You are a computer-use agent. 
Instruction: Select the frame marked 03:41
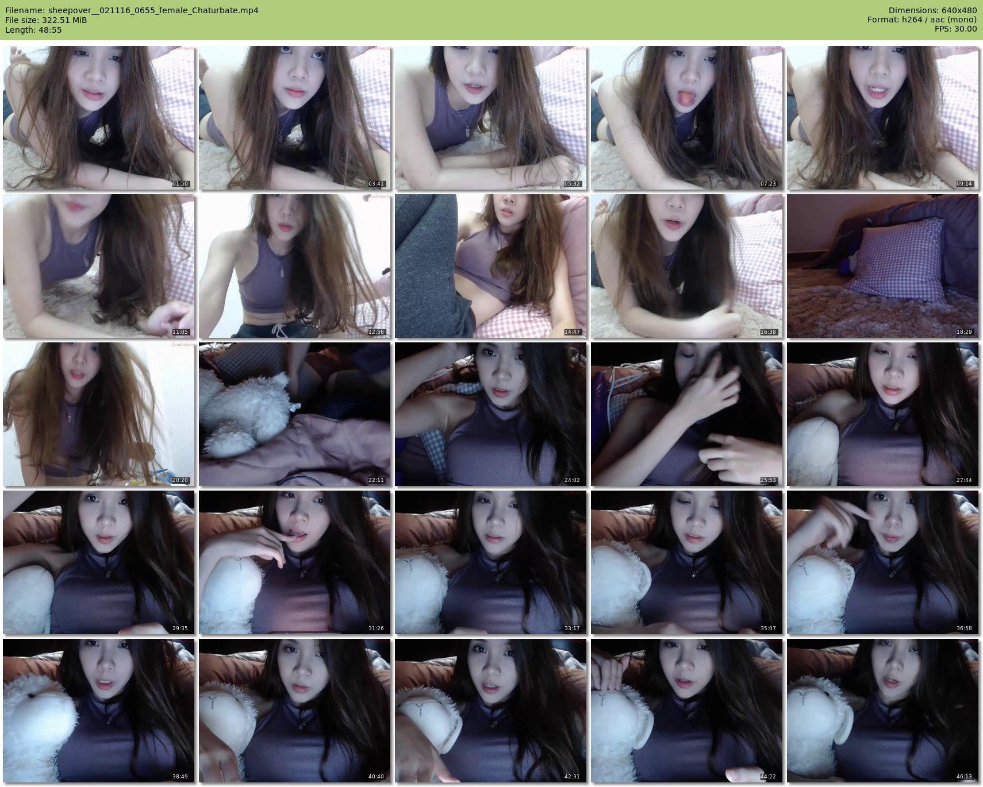tap(294, 118)
